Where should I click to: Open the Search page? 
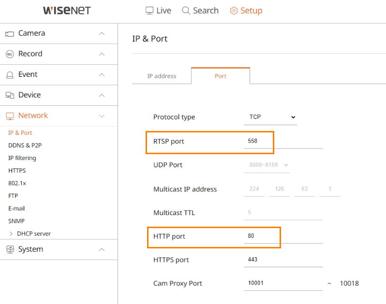(200, 11)
